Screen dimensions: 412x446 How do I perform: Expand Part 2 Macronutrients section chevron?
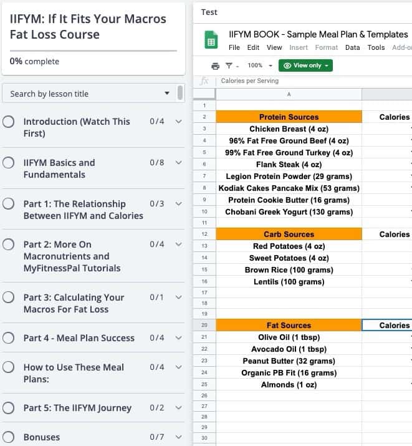179,244
